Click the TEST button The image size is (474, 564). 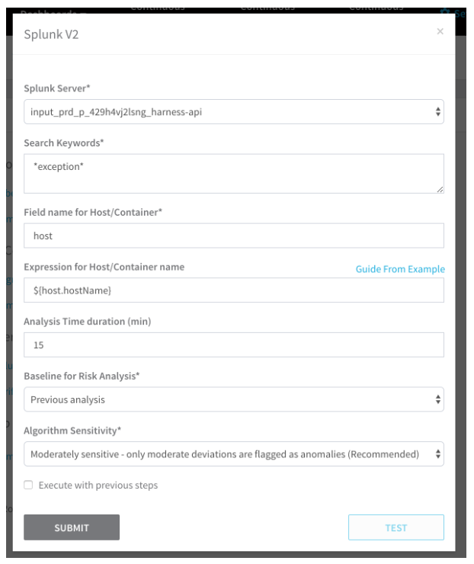[396, 527]
